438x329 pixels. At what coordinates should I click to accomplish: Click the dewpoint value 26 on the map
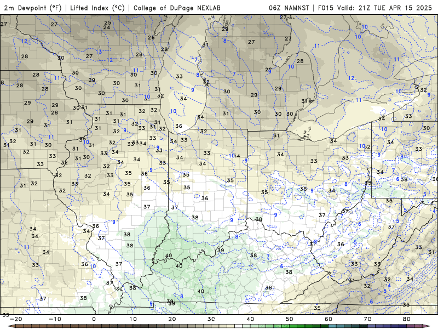151,37
